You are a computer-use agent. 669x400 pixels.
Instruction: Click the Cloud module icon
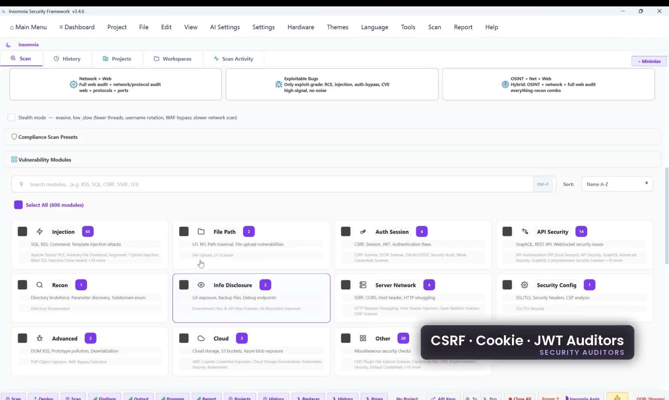201,338
